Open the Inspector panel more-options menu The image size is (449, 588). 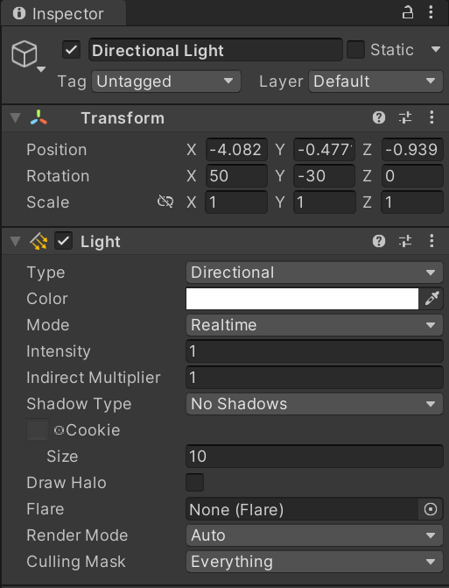(431, 13)
